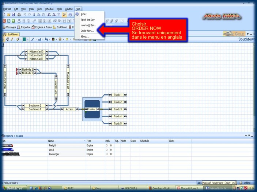Toggle the highlighted Edit Mode tools icon
257x192 pixels.
[64, 15]
